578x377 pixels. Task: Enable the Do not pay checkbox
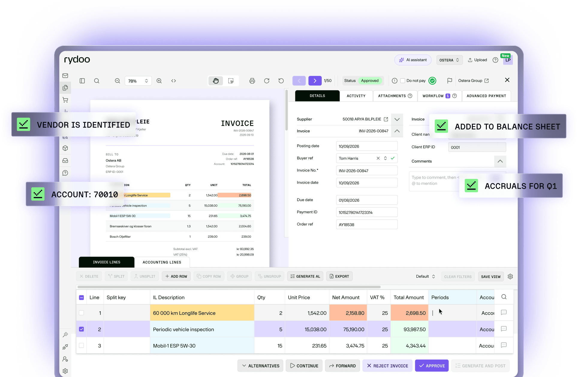click(x=403, y=80)
